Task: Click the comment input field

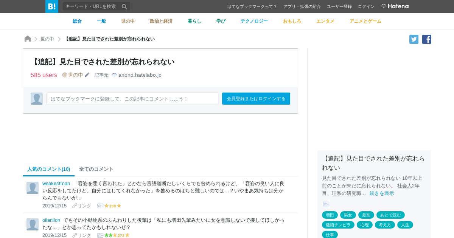Action: [132, 99]
